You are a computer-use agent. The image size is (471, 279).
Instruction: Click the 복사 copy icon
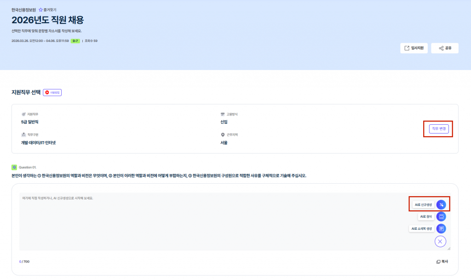[x=438, y=262]
